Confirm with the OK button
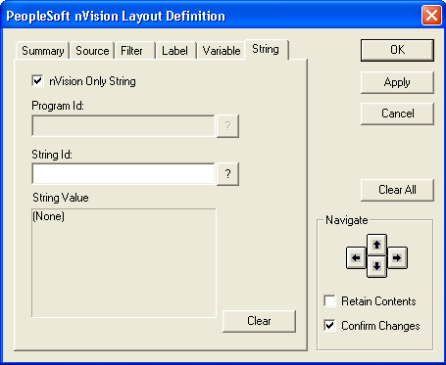The width and height of the screenshot is (446, 365). coord(397,50)
